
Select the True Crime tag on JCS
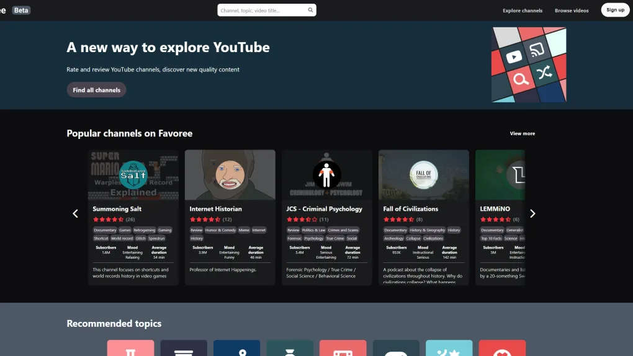pyautogui.click(x=334, y=238)
